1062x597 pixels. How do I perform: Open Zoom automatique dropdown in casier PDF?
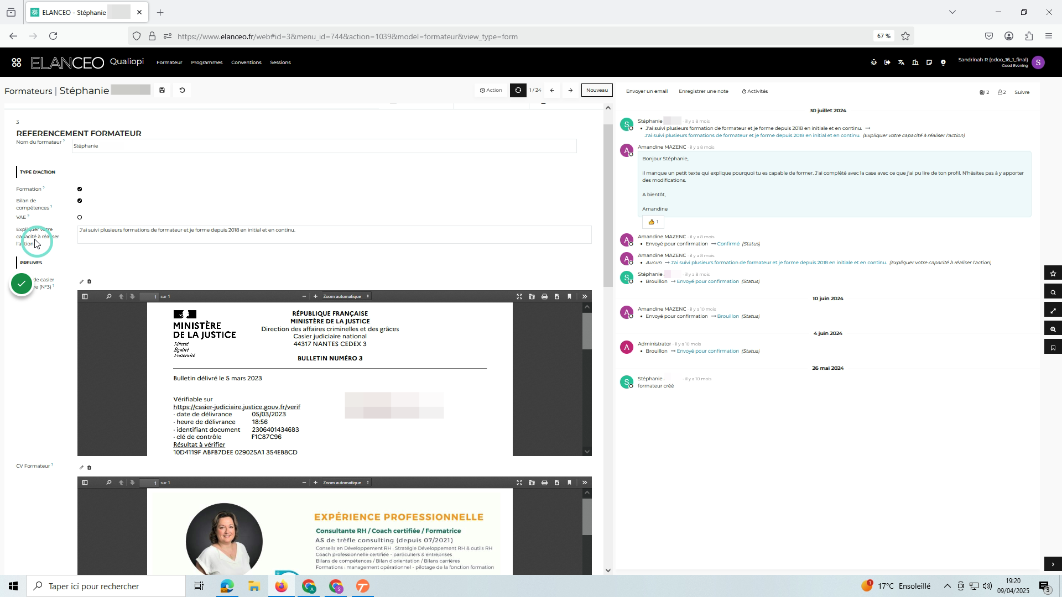pos(346,296)
